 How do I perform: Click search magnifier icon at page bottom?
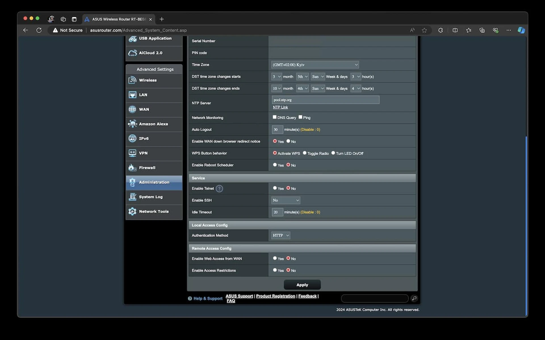(x=414, y=298)
